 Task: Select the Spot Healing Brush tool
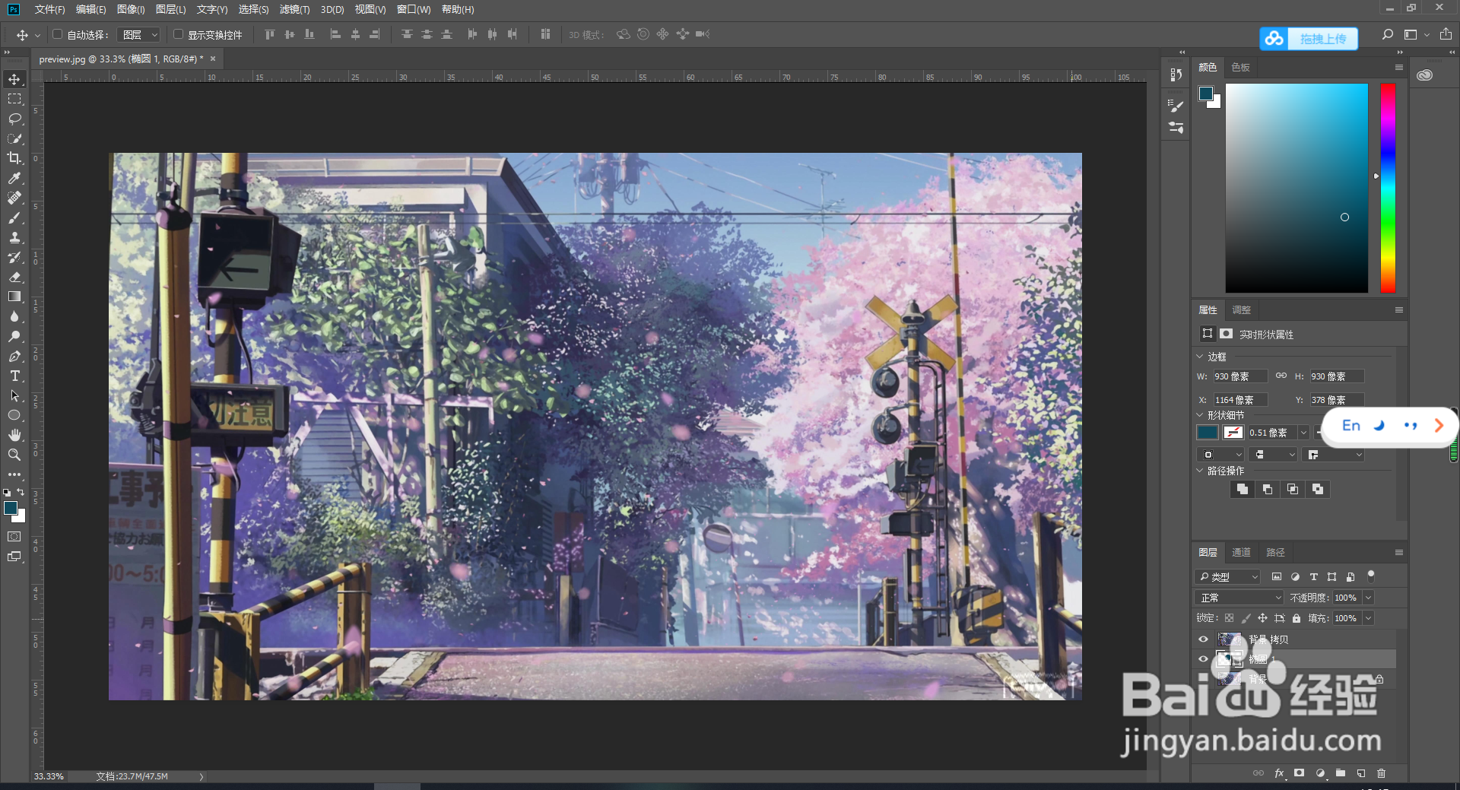click(14, 198)
